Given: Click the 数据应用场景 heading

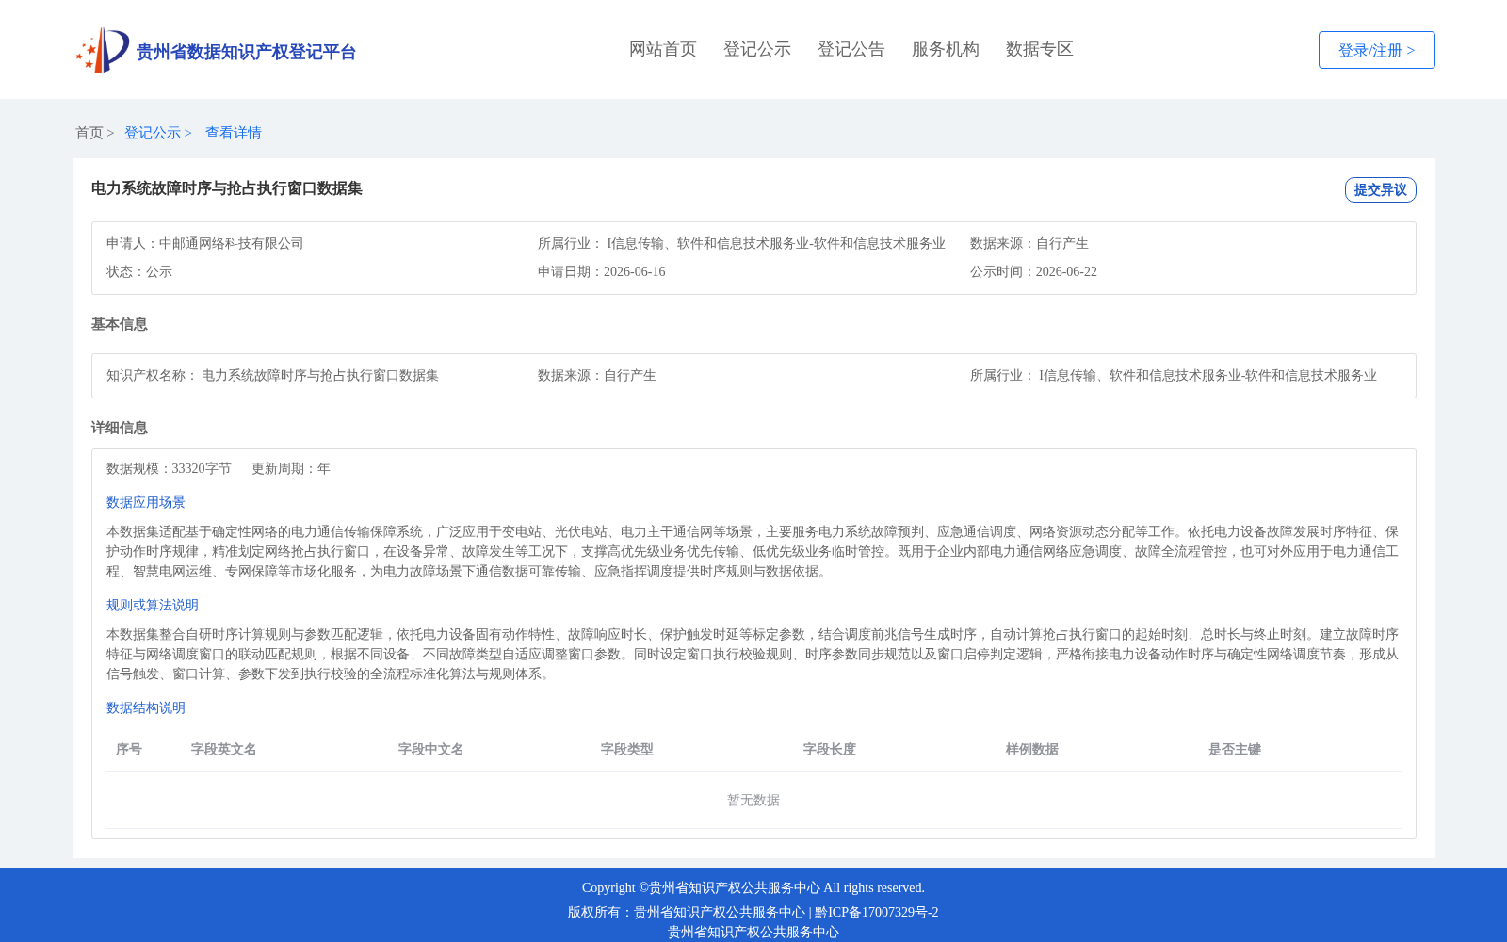Looking at the screenshot, I should (x=146, y=502).
